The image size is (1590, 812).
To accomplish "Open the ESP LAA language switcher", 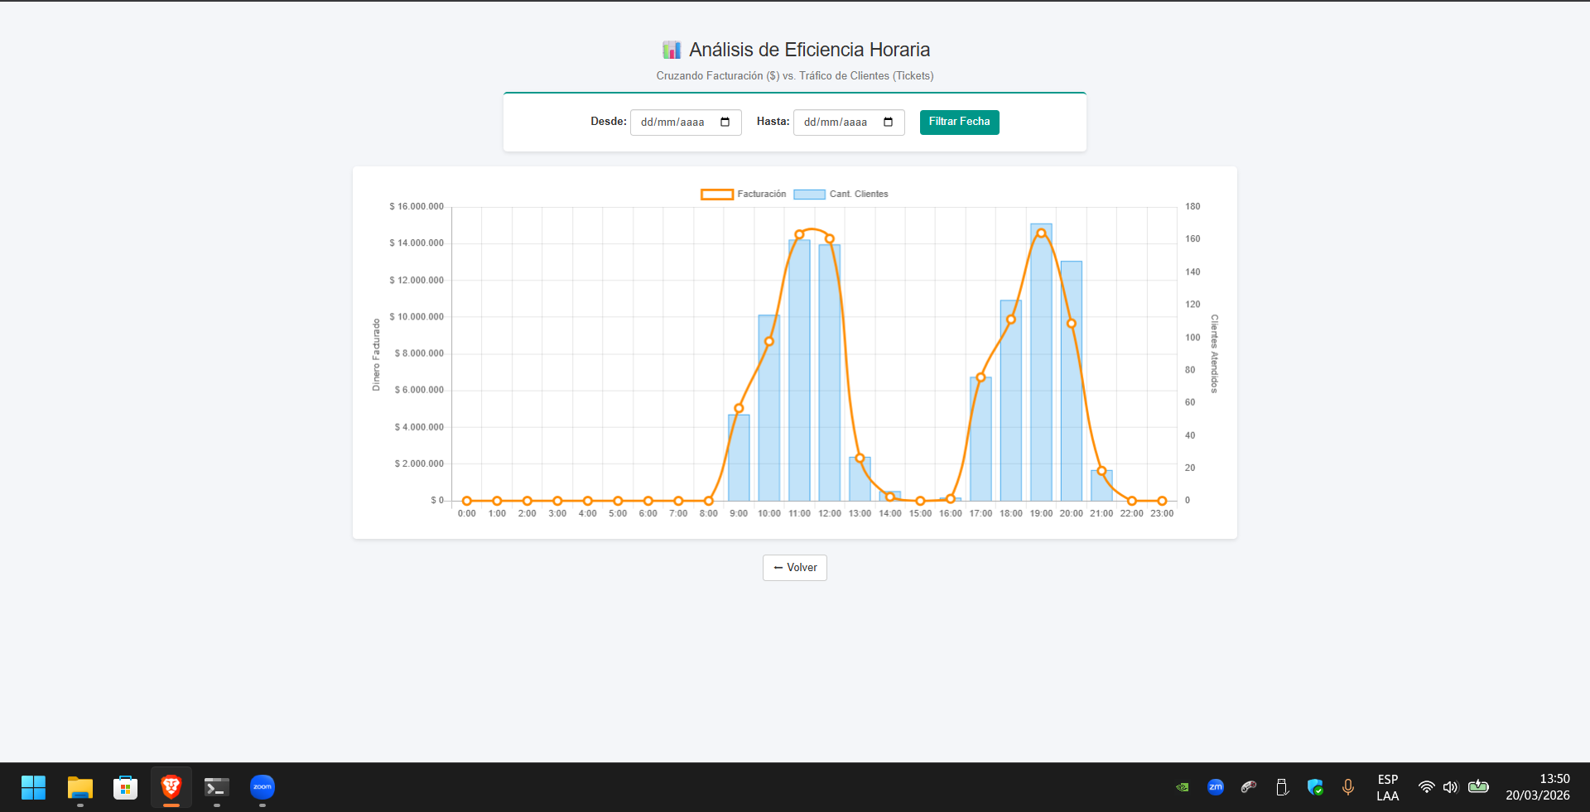I will click(1388, 788).
